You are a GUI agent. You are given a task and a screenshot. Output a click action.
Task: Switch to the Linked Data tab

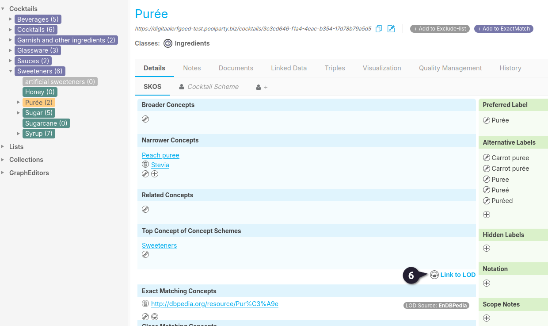point(289,68)
